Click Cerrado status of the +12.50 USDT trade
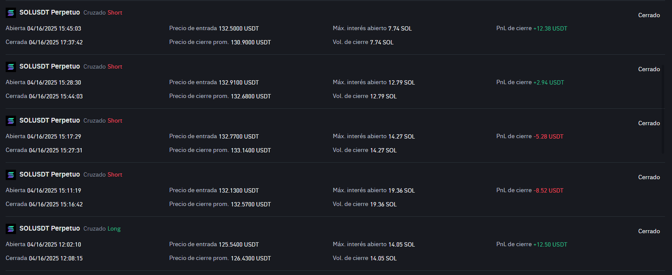The width and height of the screenshot is (672, 275). coord(649,232)
